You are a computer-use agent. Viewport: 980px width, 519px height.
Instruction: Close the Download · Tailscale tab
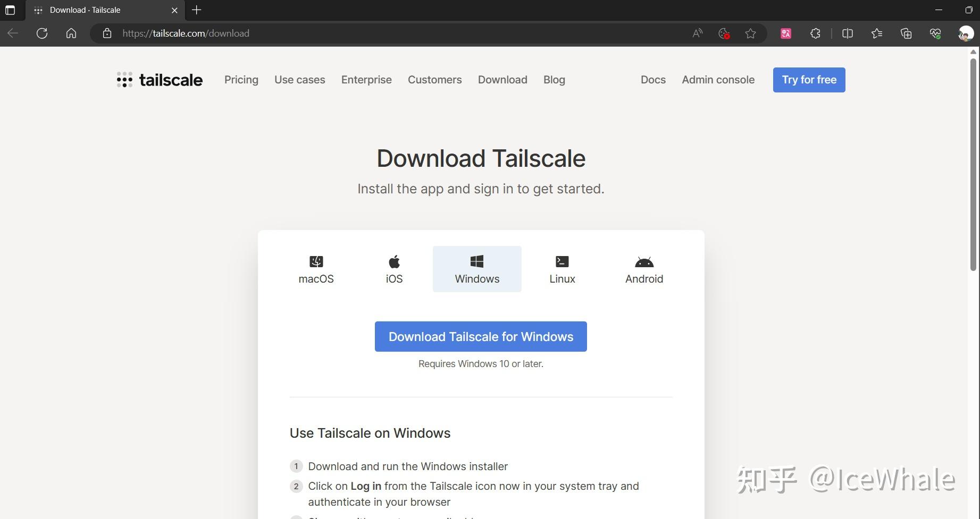[x=174, y=10]
